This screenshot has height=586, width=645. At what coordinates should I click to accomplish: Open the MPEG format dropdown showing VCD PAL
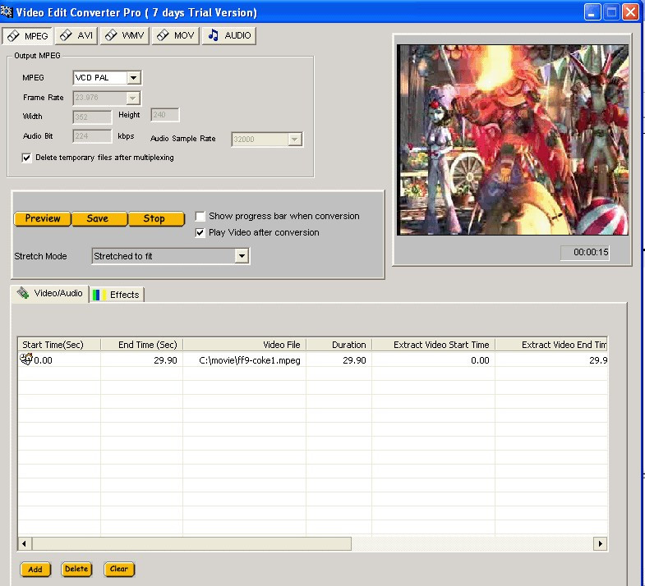pyautogui.click(x=133, y=78)
